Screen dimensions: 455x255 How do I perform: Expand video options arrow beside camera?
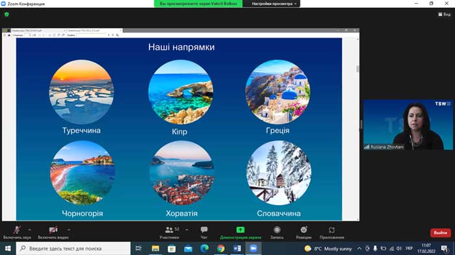[69, 230]
